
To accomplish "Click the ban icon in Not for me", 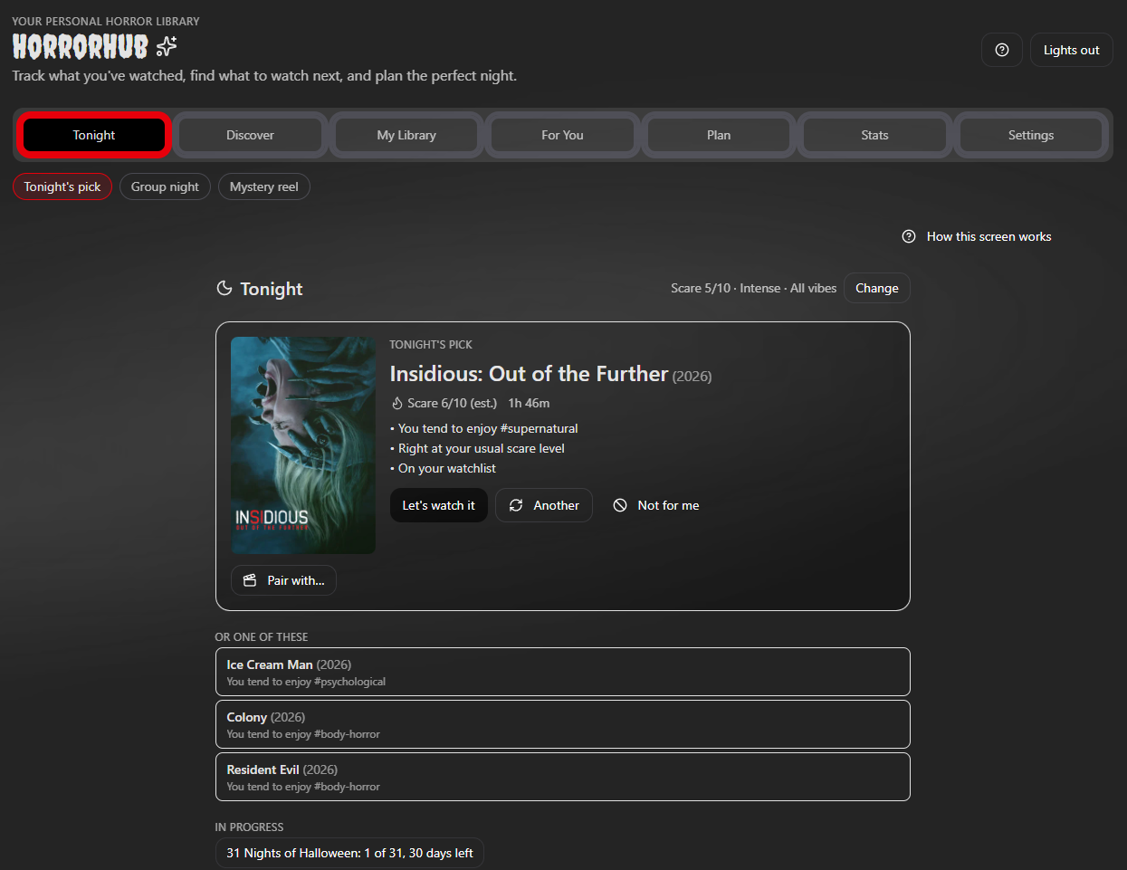I will point(620,505).
